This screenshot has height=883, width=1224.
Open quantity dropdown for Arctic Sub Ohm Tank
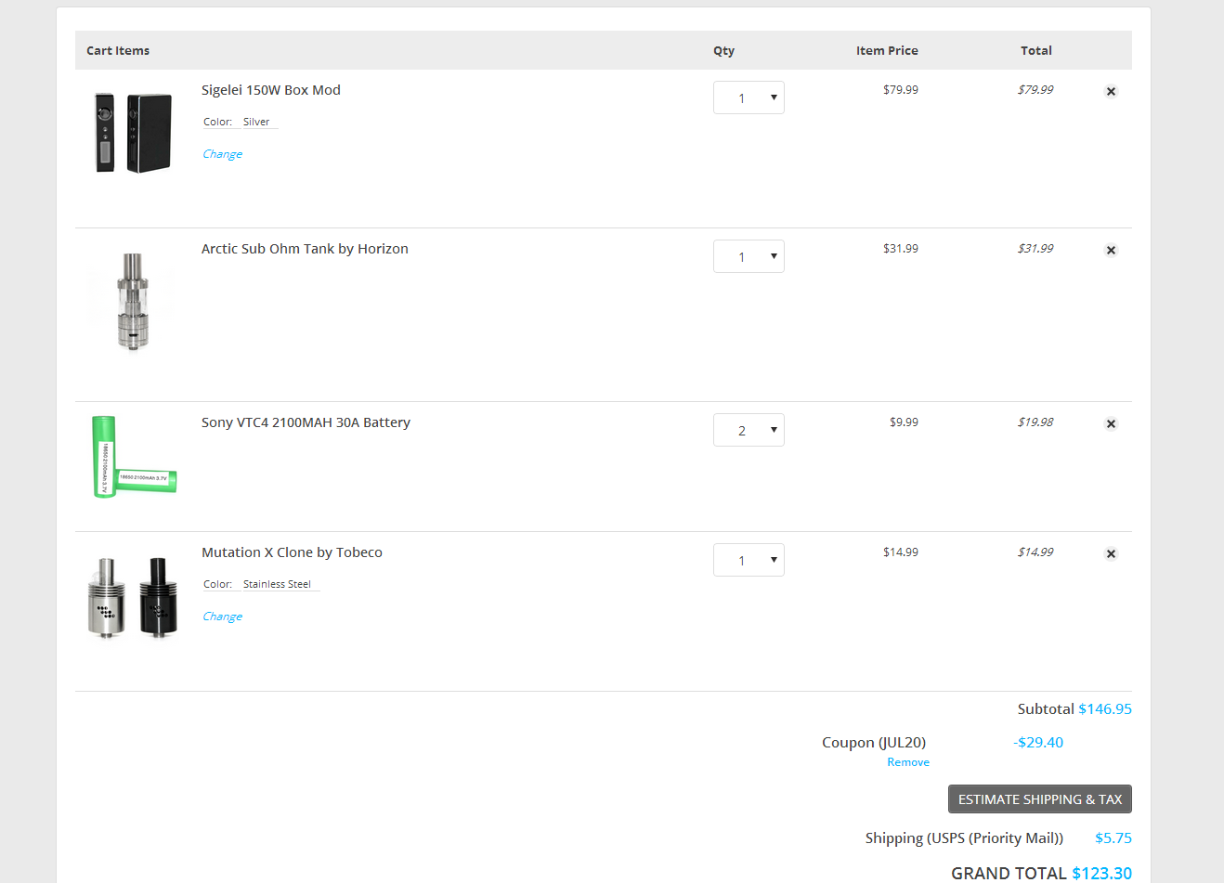[749, 256]
